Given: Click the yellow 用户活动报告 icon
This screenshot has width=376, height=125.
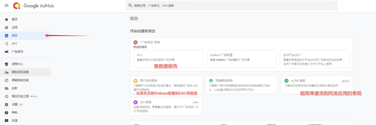Looking at the screenshot, I should click(135, 81).
